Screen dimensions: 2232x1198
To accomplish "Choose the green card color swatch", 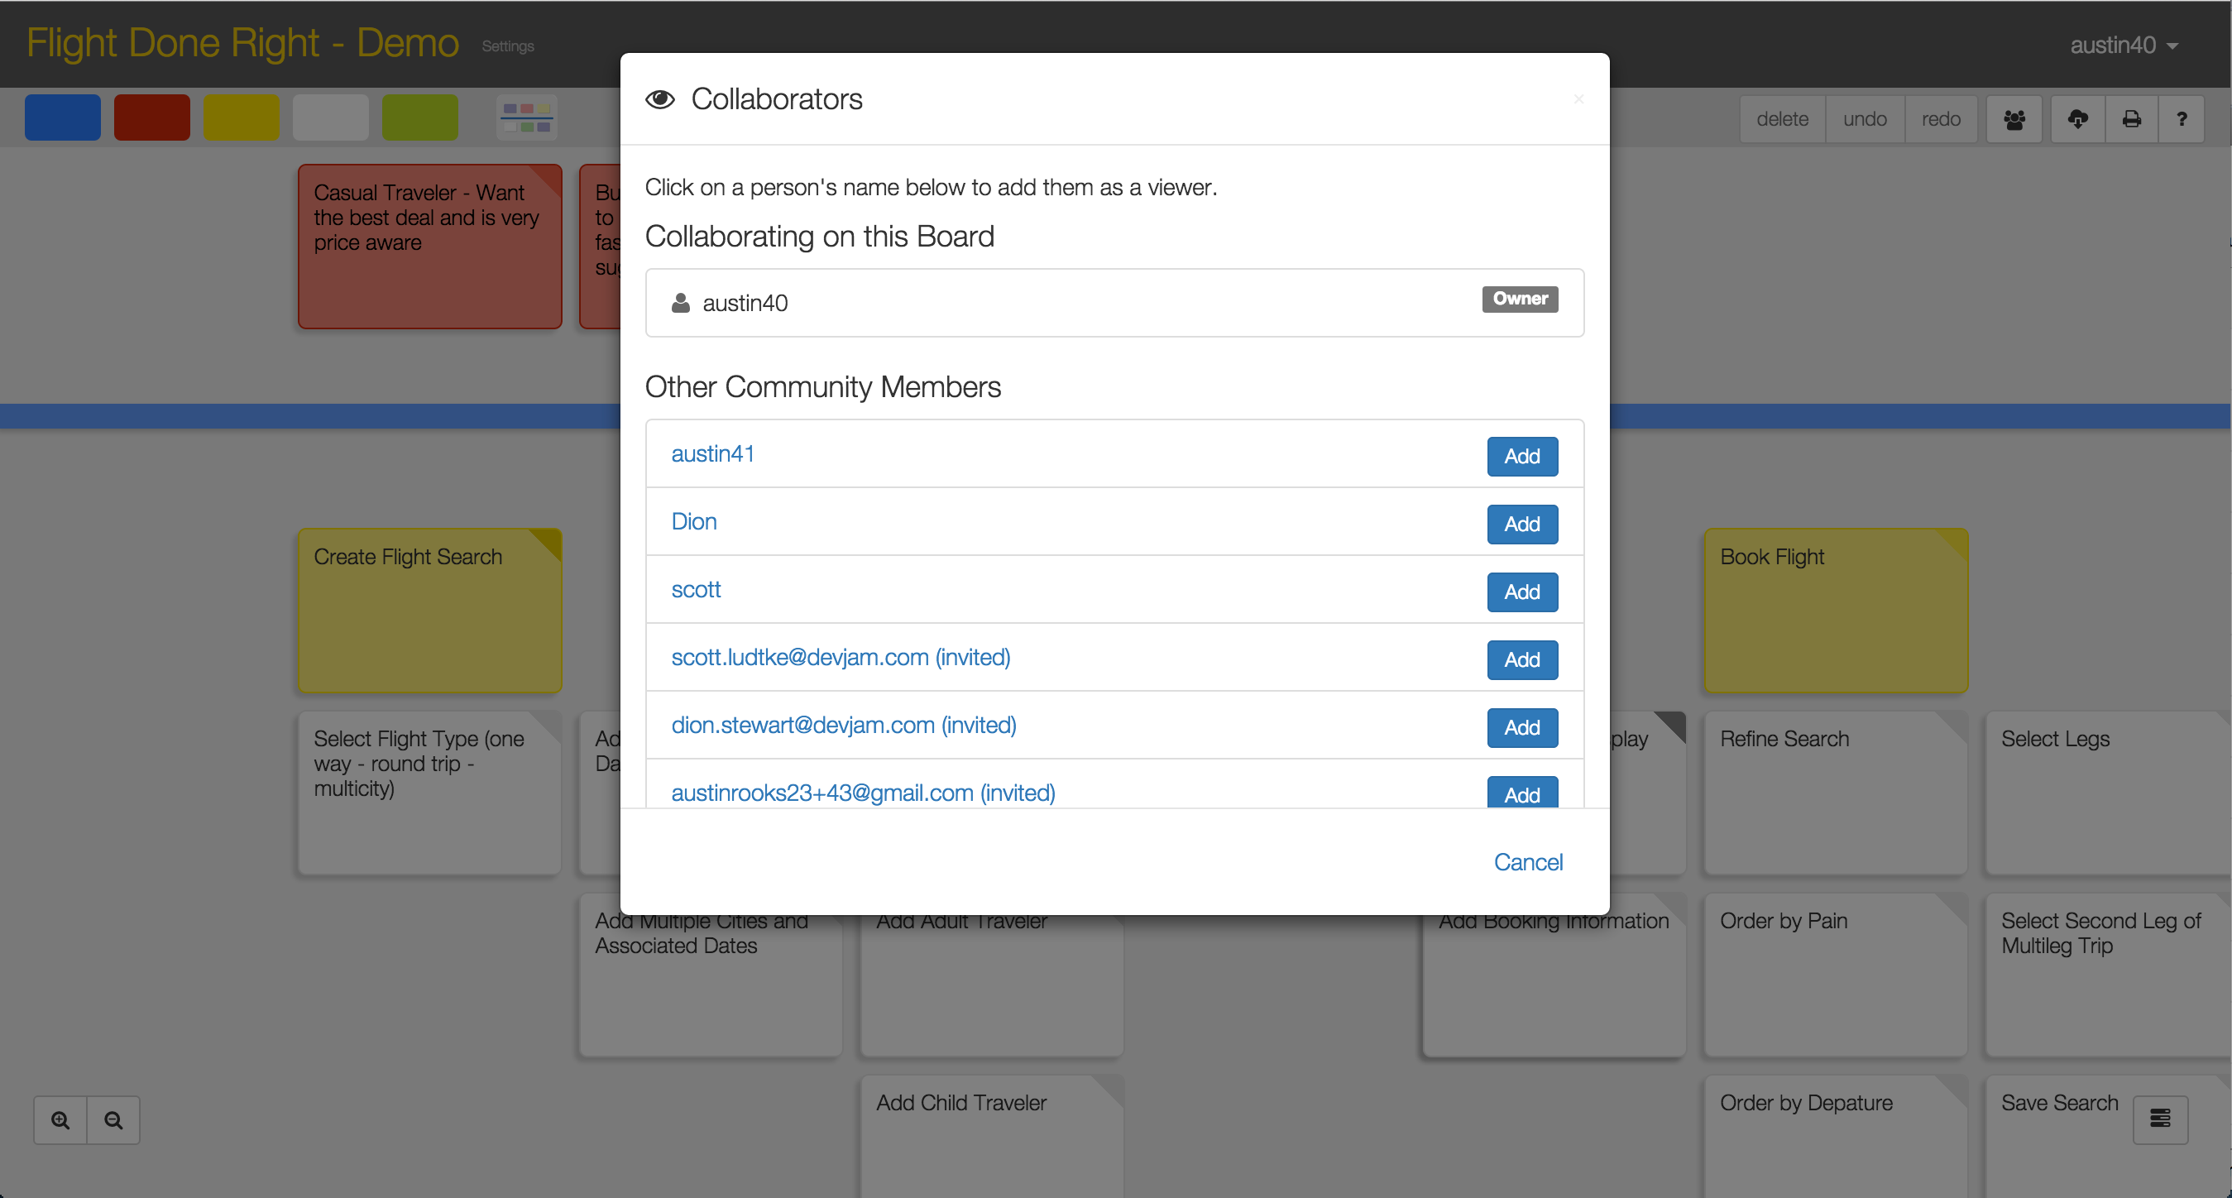I will coord(420,117).
